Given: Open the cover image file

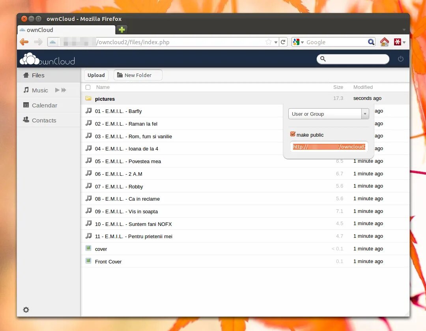Looking at the screenshot, I should click(x=101, y=249).
